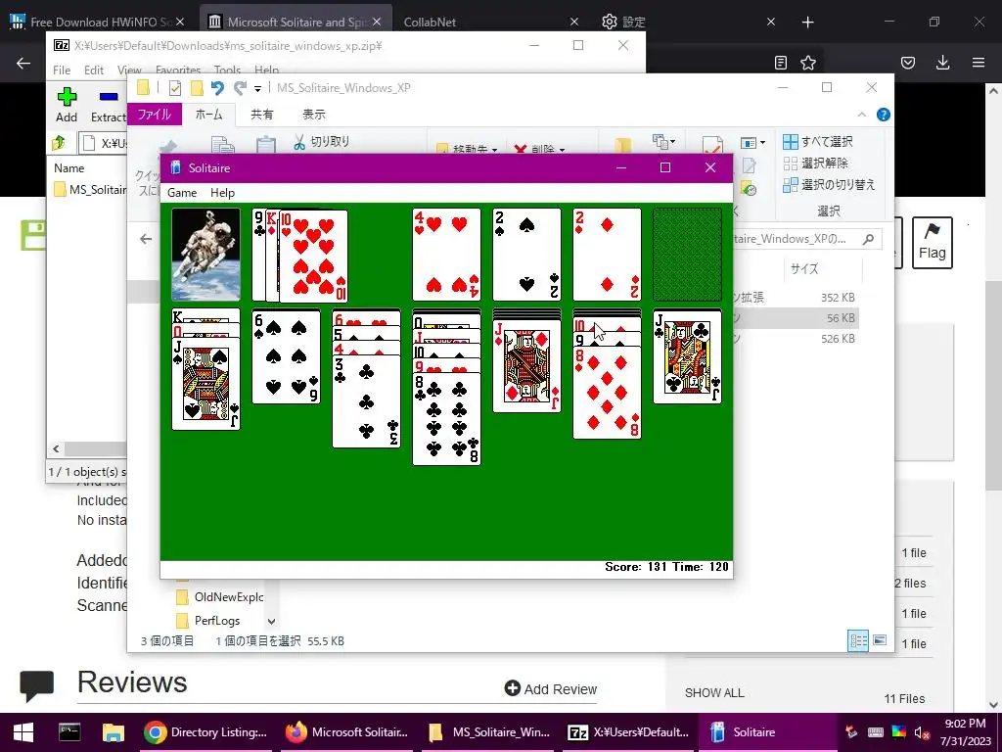Screen dimensions: 1002x752
Task: Switch to the CollabNet browser tab
Action: [431, 23]
